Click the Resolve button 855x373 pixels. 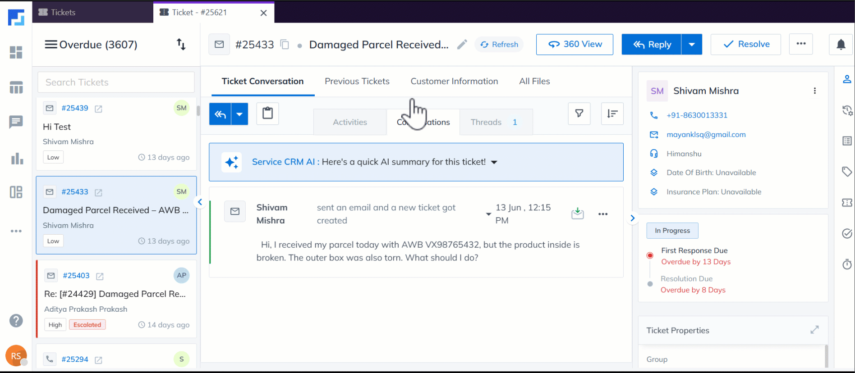pos(745,45)
